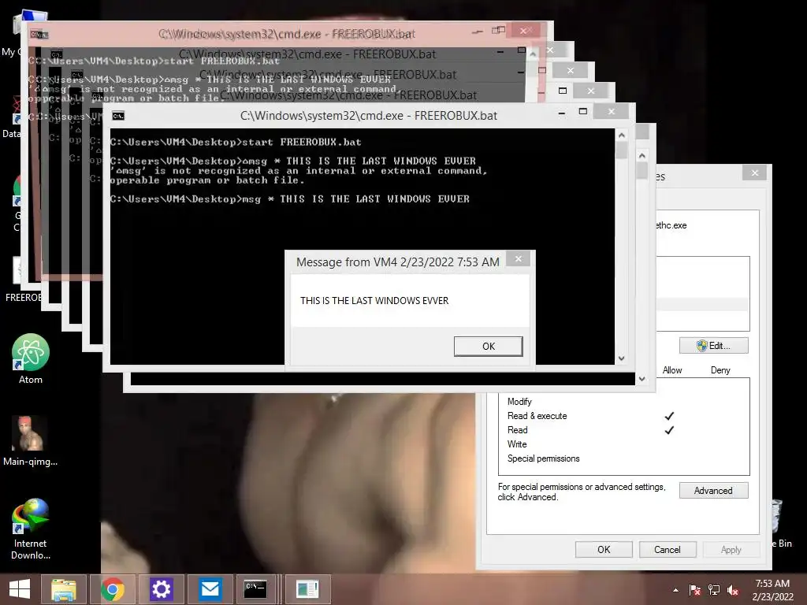Click the Modify permission row
Image resolution: width=807 pixels, height=605 pixels.
coord(624,402)
